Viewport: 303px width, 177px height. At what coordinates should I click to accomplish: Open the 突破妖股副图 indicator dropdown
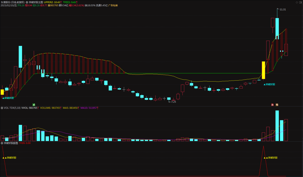click(x=2, y=143)
